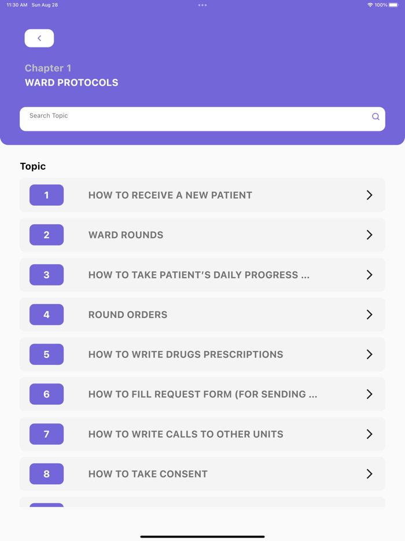Open the How to Take Consent topic
The image size is (405, 541).
[x=148, y=474]
